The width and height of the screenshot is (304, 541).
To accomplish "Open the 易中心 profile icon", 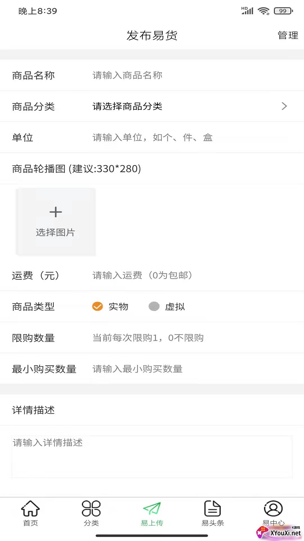I will tap(273, 509).
